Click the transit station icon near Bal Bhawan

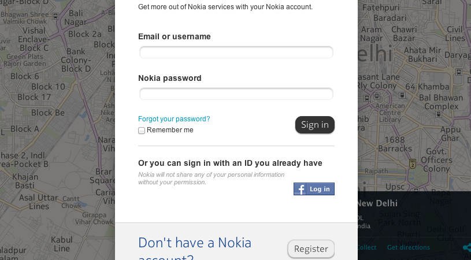coord(437,114)
